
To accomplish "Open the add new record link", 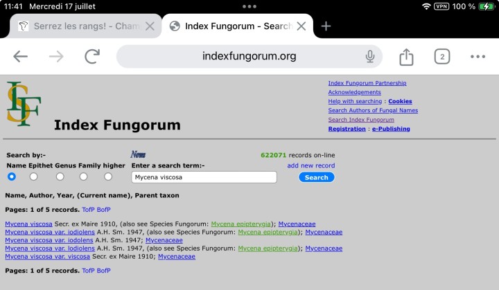I will click(x=311, y=165).
